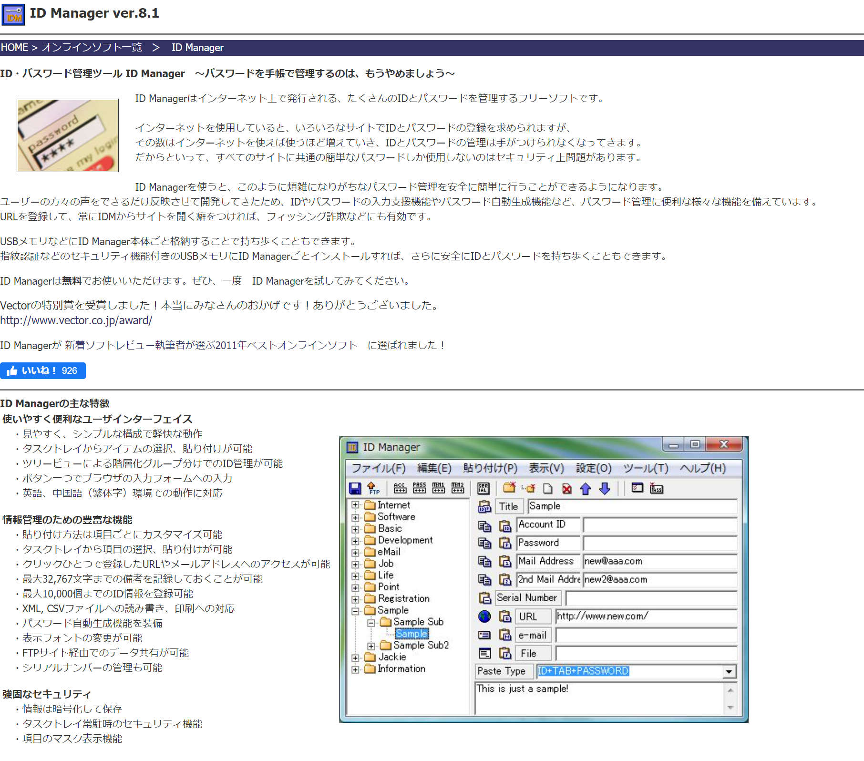The height and width of the screenshot is (761, 864).
Task: Click the URL button in ID Manager
Action: (x=534, y=617)
